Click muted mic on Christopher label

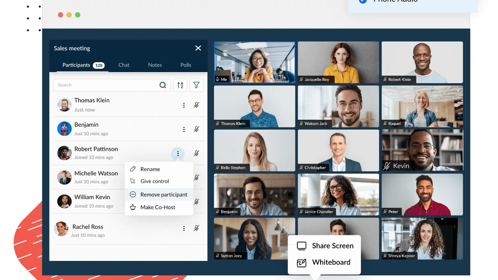(x=301, y=168)
